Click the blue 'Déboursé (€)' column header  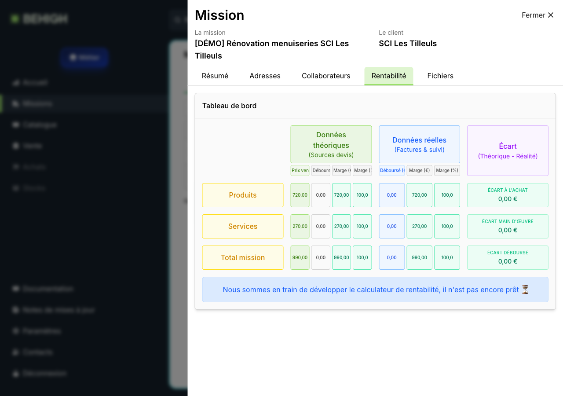click(392, 171)
